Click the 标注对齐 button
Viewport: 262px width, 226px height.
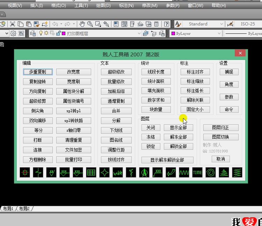195,72
